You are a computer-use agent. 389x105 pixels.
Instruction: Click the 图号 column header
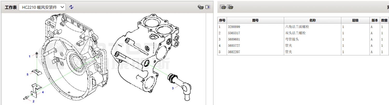tap(255, 20)
